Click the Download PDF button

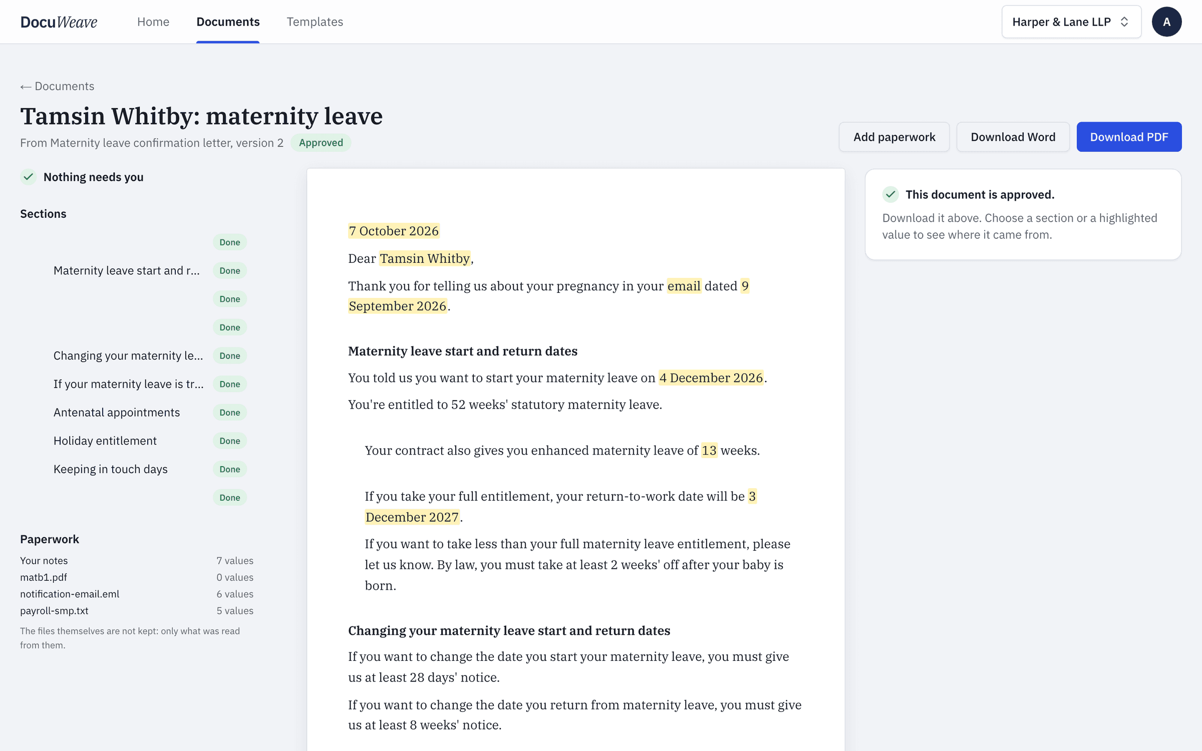click(x=1129, y=137)
